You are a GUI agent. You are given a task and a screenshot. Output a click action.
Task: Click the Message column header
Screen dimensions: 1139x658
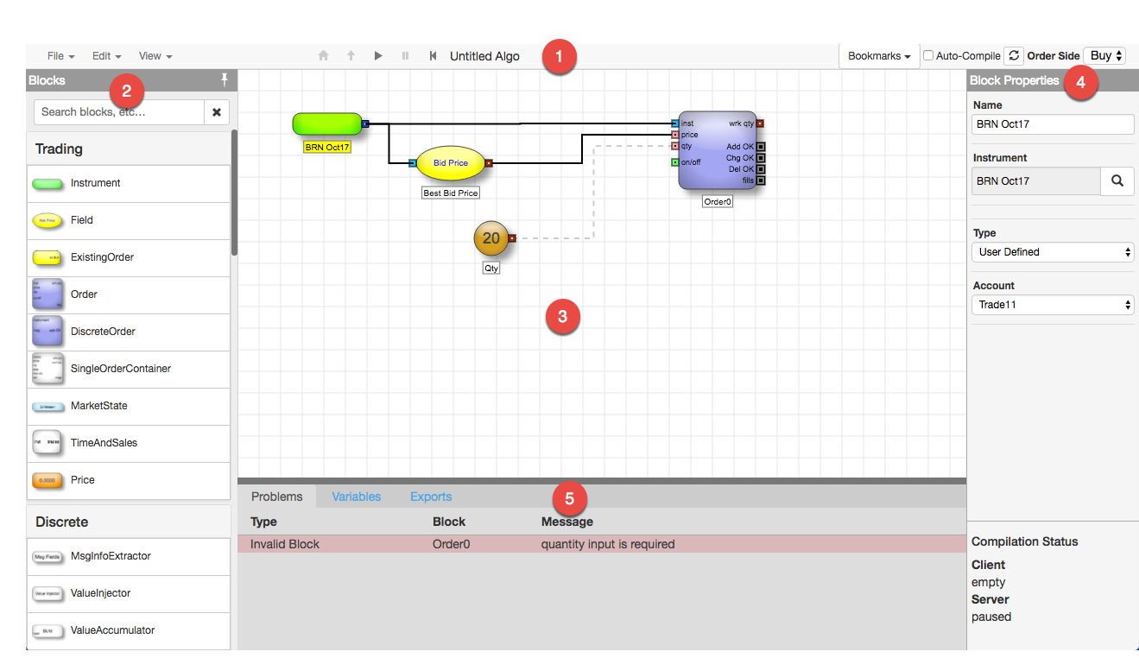coord(567,522)
